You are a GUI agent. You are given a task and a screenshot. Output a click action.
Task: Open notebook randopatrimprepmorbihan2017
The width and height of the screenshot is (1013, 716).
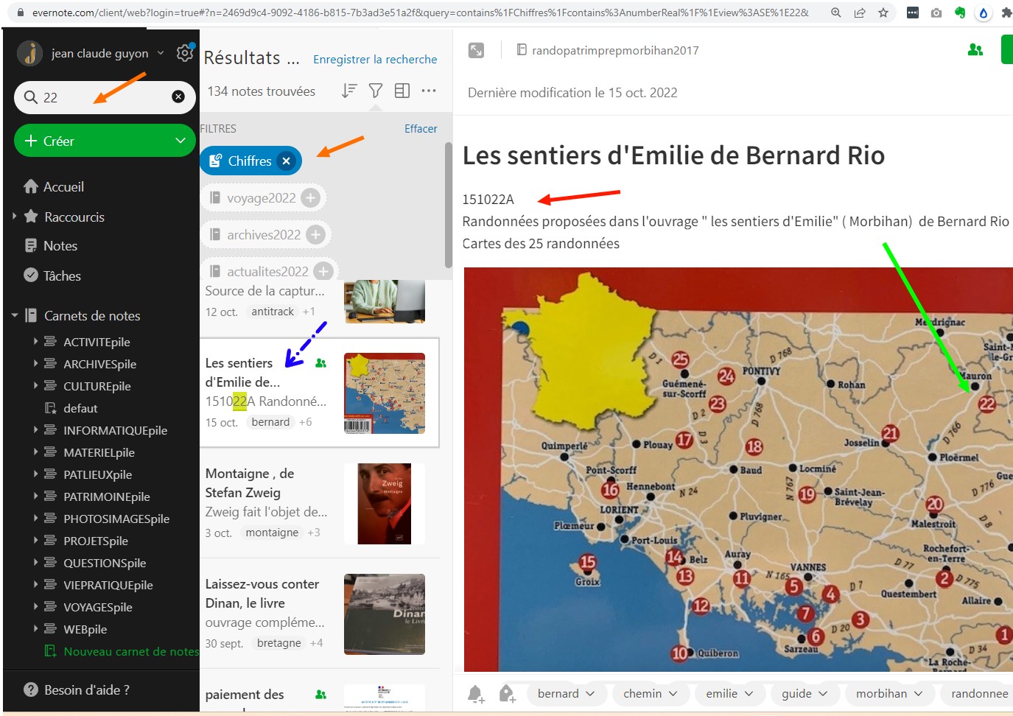[x=608, y=50]
